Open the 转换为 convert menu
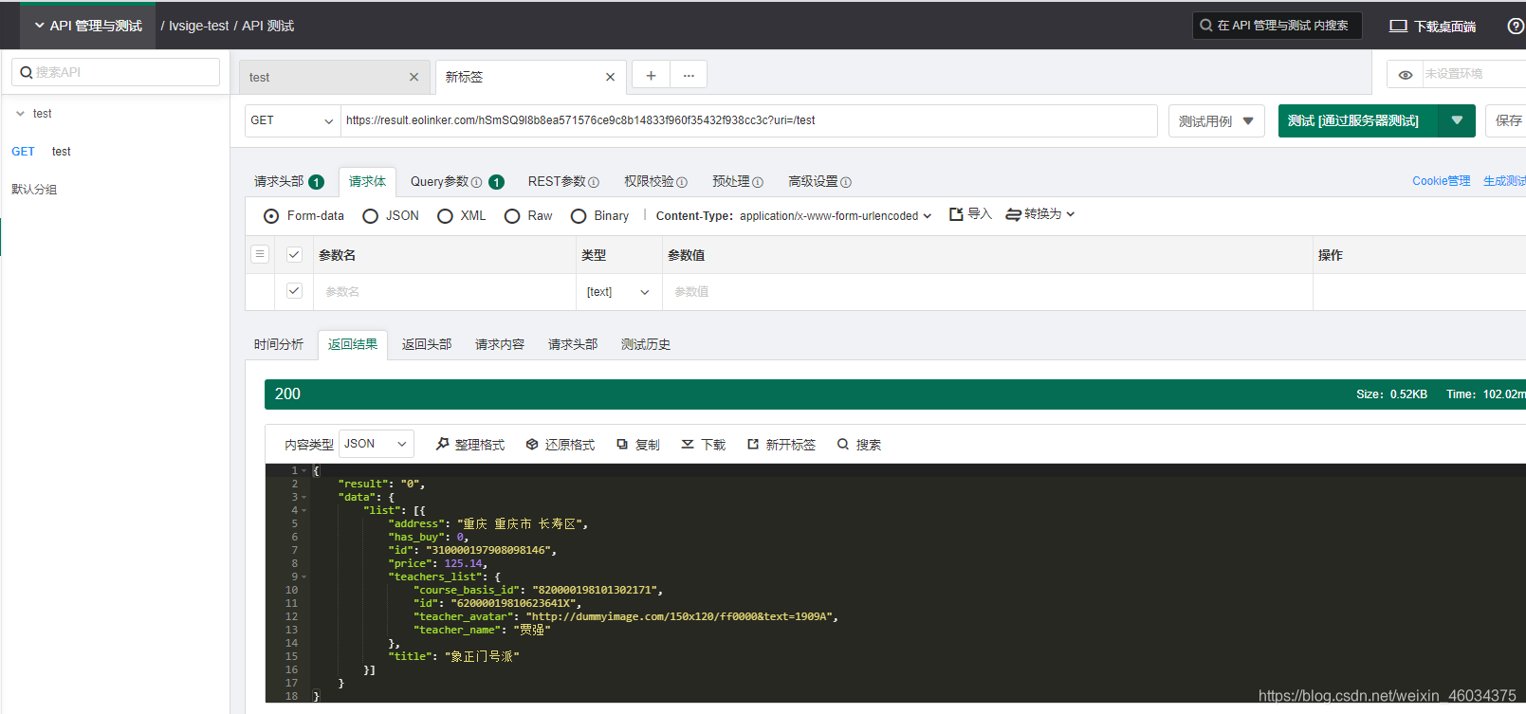Image resolution: width=1526 pixels, height=714 pixels. 1040,214
